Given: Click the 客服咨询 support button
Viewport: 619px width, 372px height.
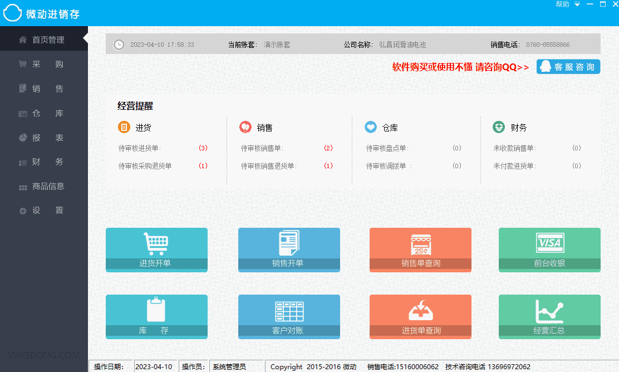Looking at the screenshot, I should tap(568, 66).
